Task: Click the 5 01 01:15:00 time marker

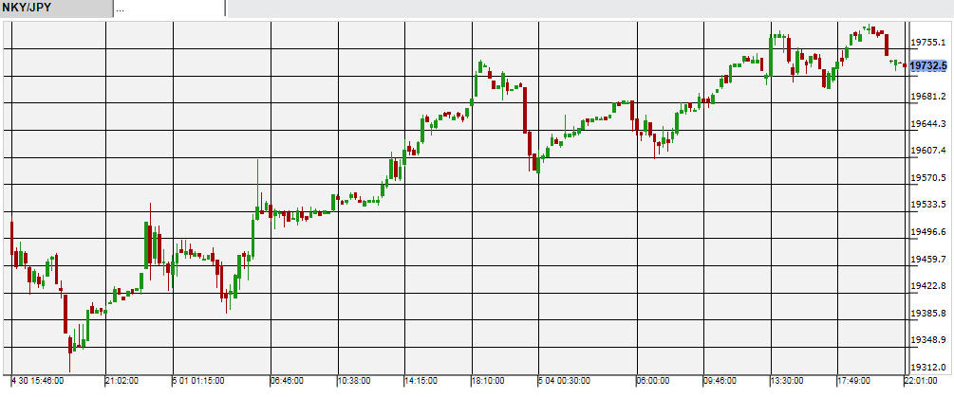Action: (198, 381)
